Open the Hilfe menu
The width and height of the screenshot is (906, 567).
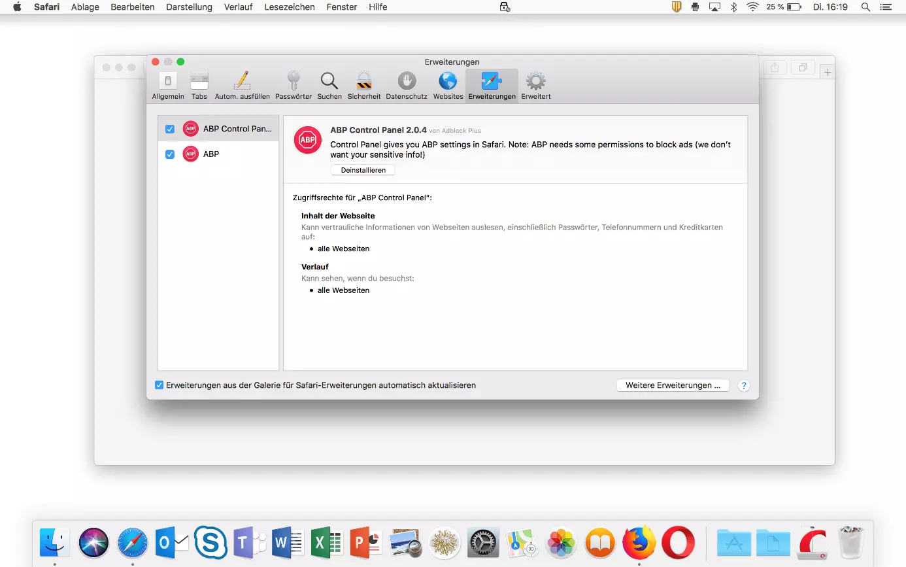click(378, 7)
